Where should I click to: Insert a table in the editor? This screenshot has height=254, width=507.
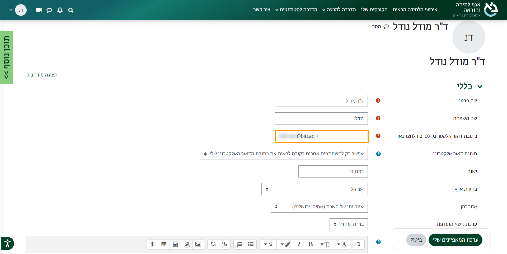[x=164, y=244]
